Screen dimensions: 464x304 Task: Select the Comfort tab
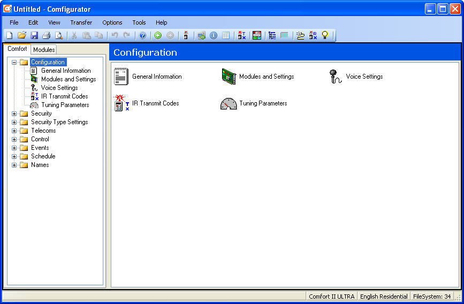[17, 49]
